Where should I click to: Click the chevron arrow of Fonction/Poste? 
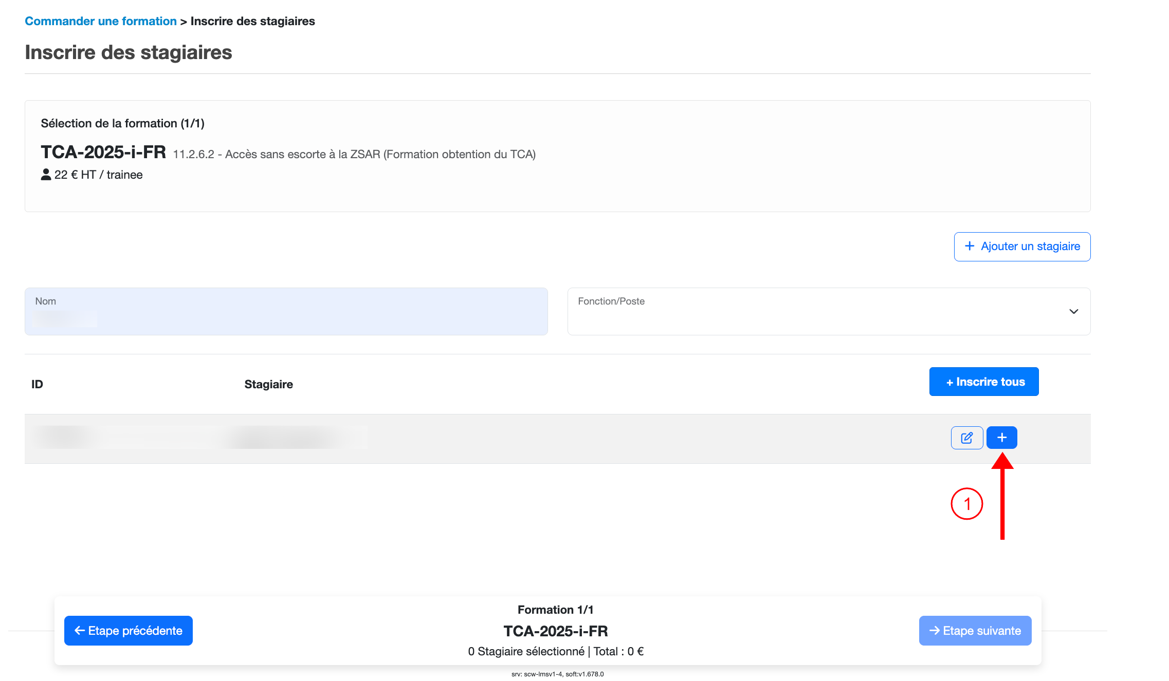[x=1073, y=311]
